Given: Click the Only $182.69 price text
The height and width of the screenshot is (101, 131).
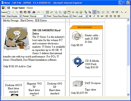Looking at the screenshot, I should click(x=10, y=66).
